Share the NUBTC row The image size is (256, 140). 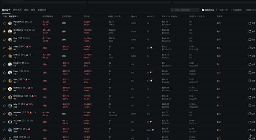click(251, 89)
